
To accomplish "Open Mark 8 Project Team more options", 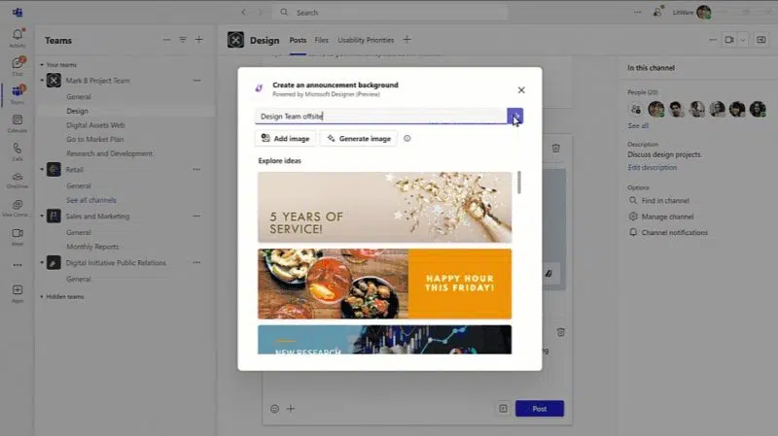I will 197,81.
